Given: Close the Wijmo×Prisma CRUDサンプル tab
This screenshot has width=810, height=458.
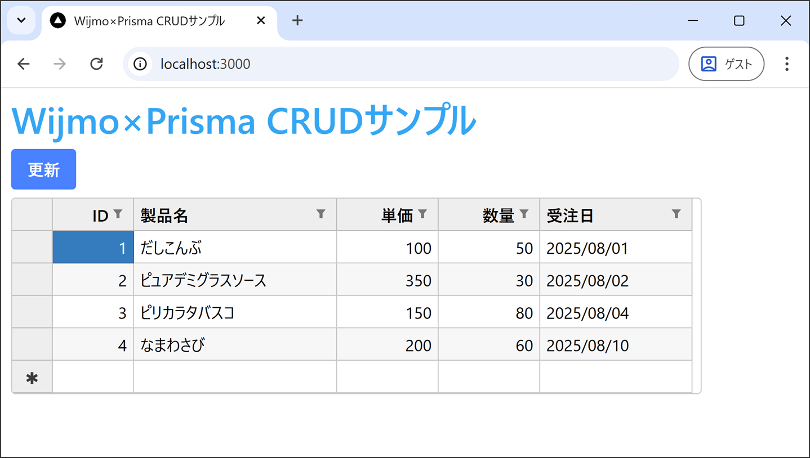Looking at the screenshot, I should coord(261,21).
